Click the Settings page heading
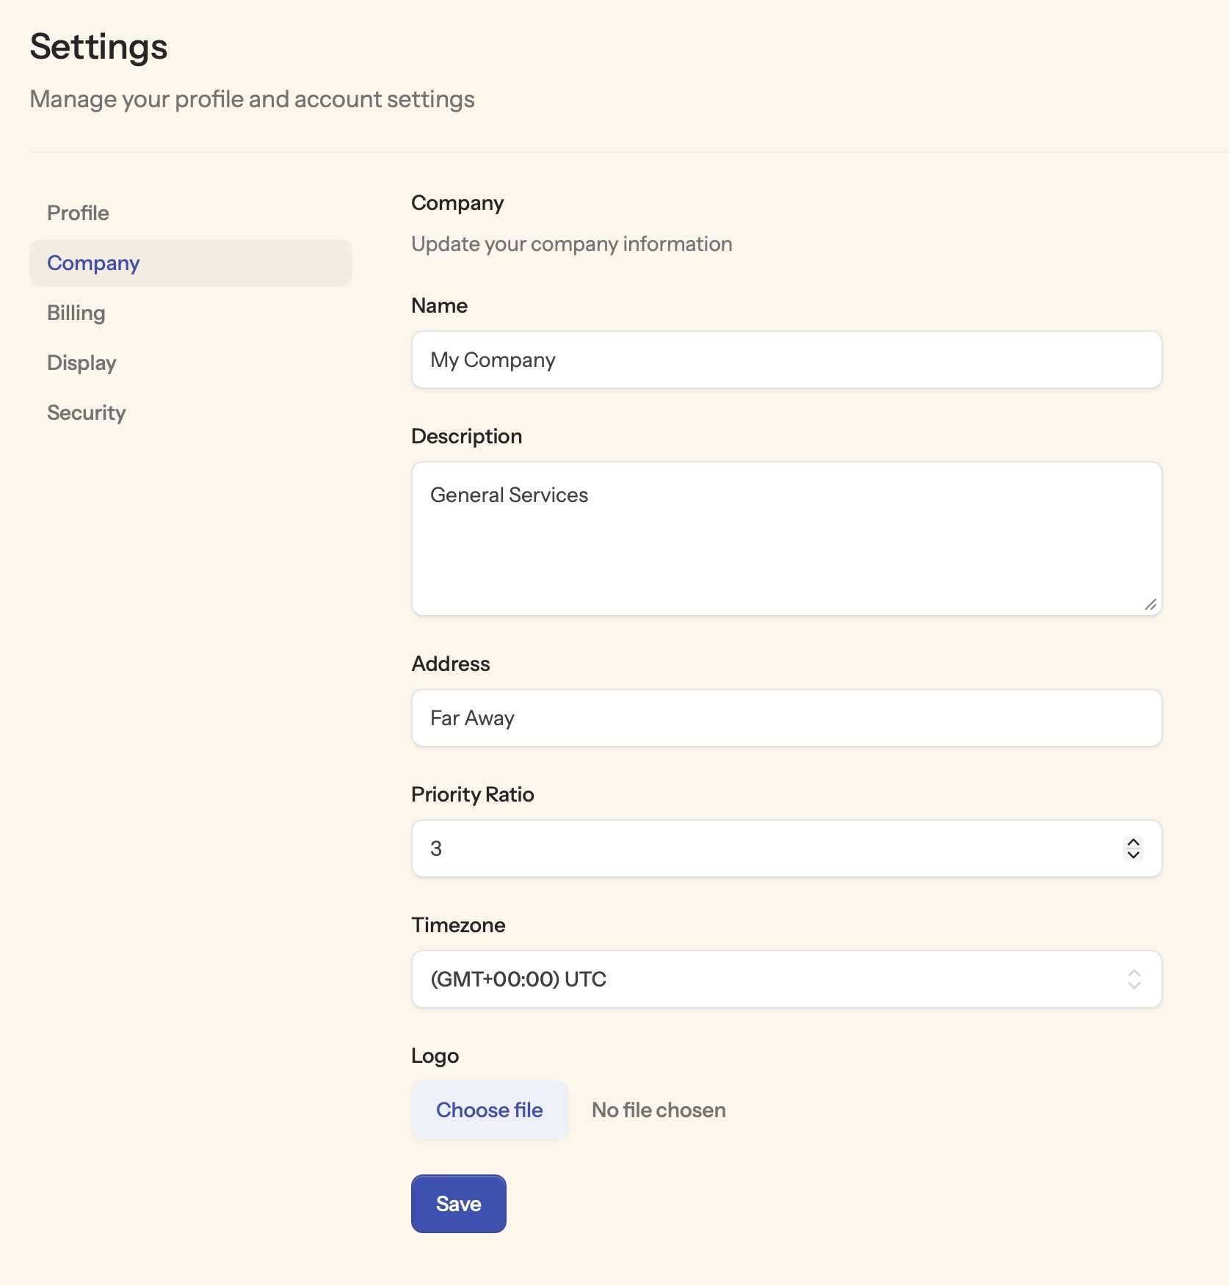 point(99,47)
